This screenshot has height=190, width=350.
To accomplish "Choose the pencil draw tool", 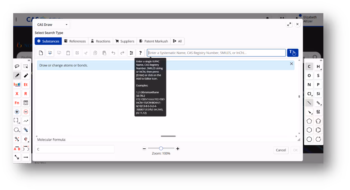I will click(17, 76).
